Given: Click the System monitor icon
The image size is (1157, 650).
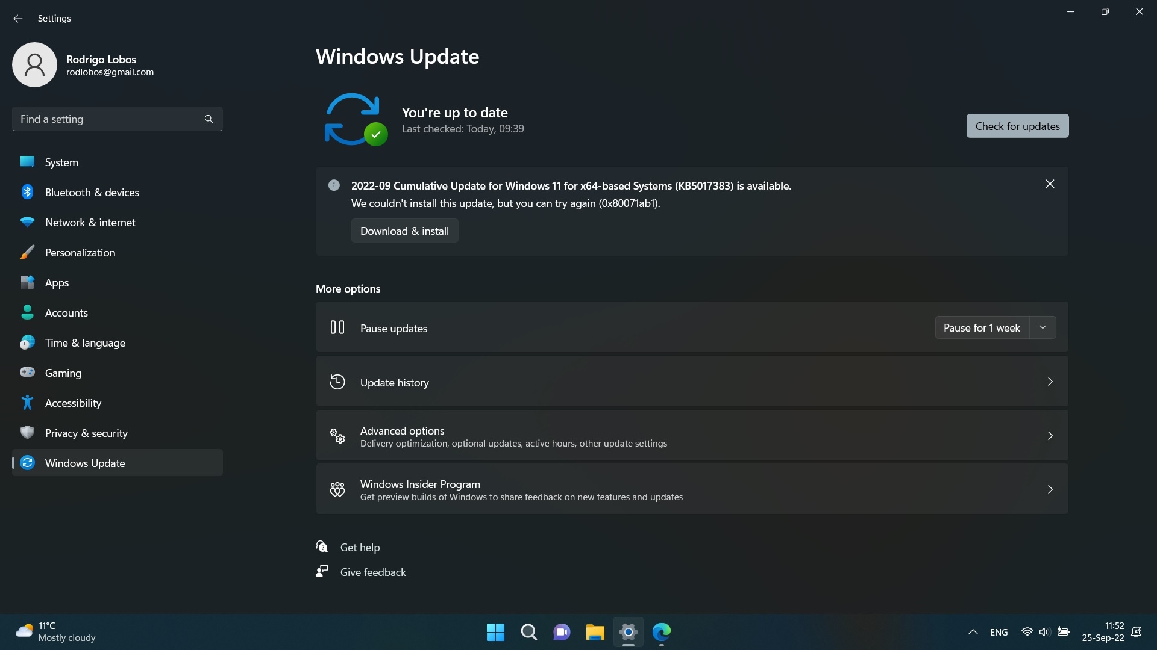Looking at the screenshot, I should pos(27,162).
